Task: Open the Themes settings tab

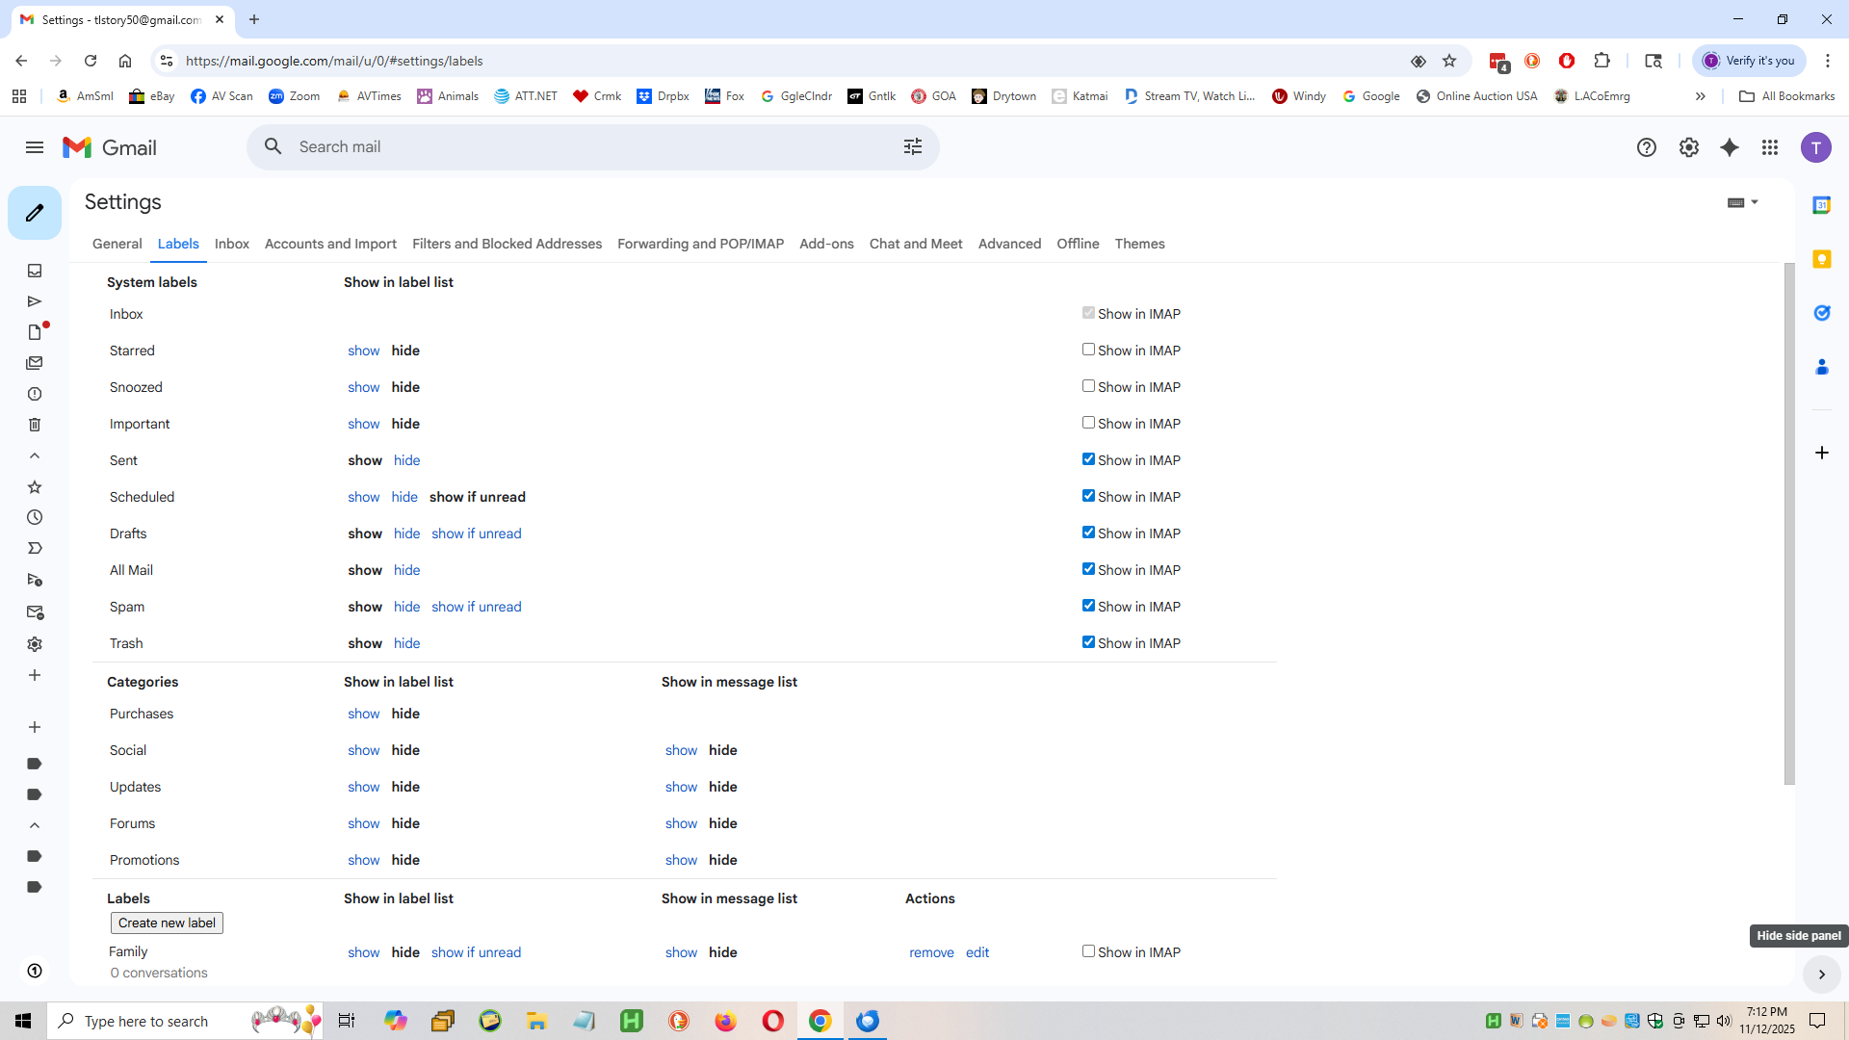Action: (x=1139, y=244)
